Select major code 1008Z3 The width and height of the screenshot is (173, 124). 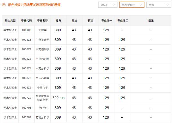[x=26, y=78]
